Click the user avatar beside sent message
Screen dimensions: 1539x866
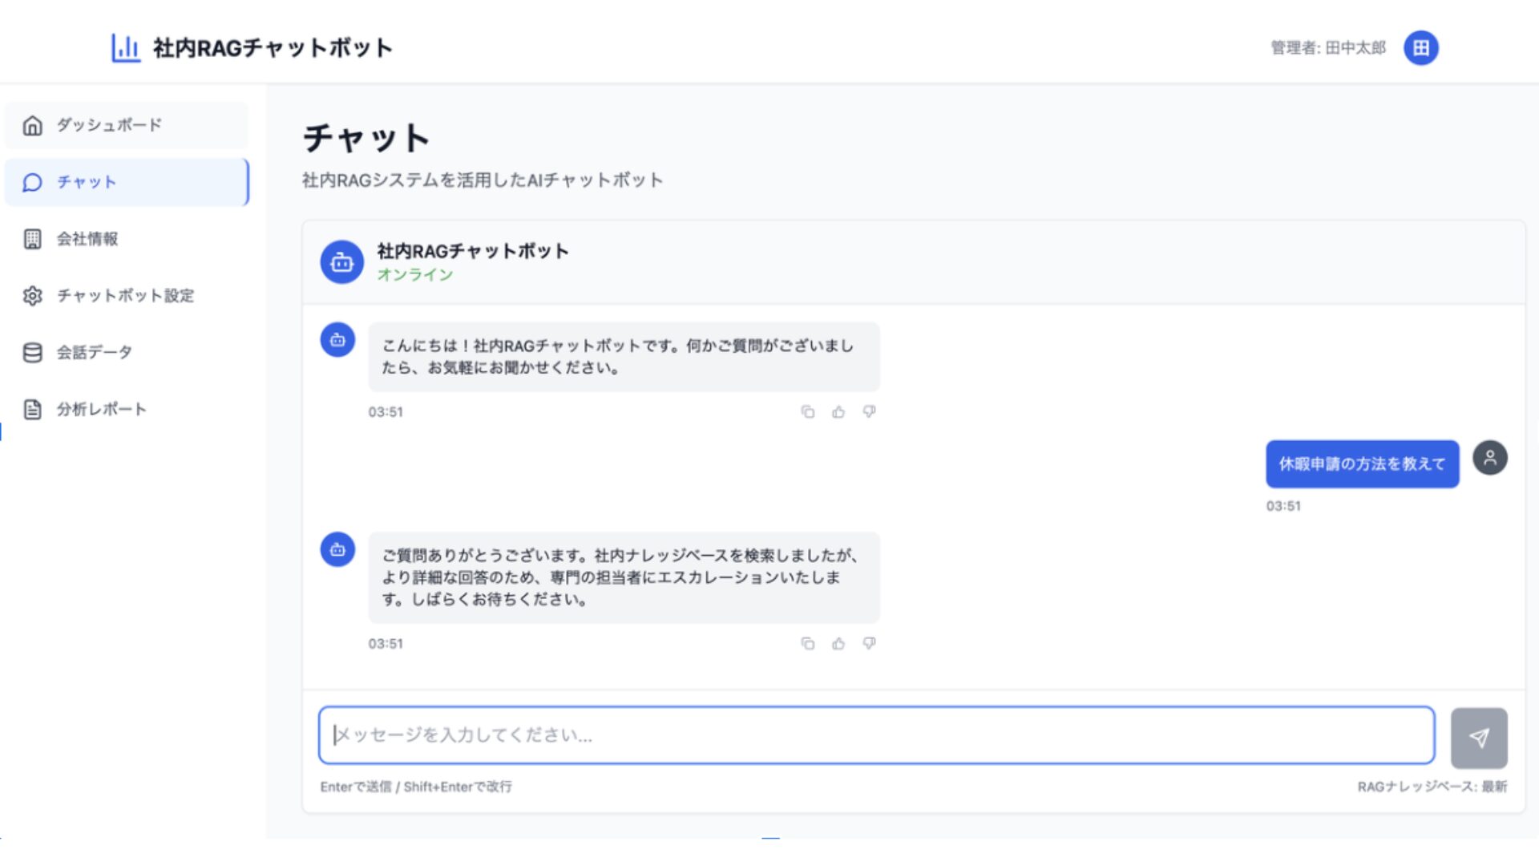pos(1490,458)
